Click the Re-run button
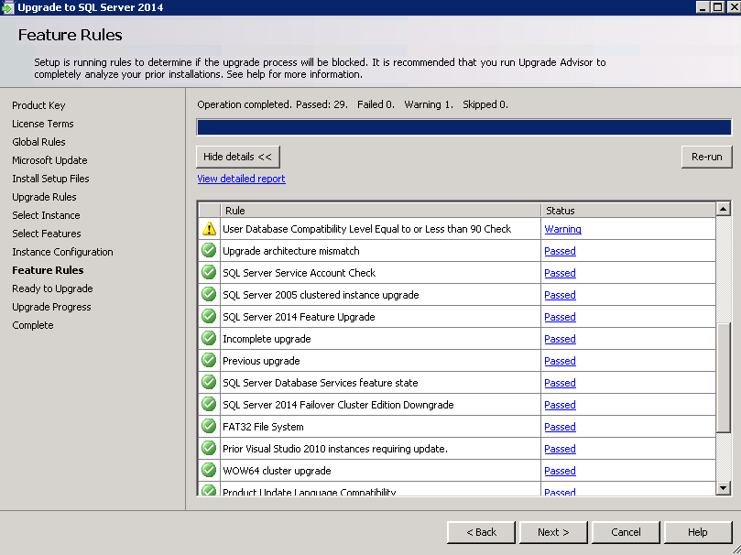 tap(706, 157)
